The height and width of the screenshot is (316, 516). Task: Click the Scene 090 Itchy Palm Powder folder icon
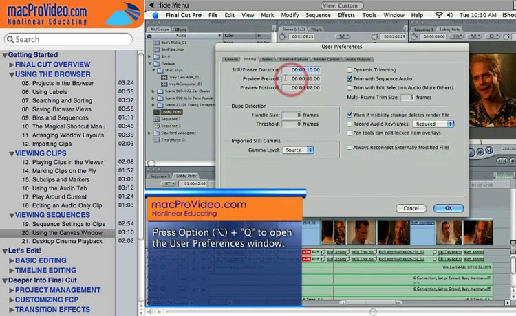[160, 98]
